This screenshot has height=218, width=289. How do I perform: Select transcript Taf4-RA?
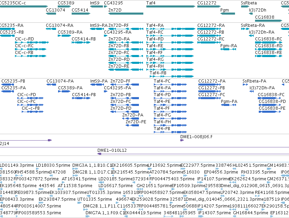[155, 25]
